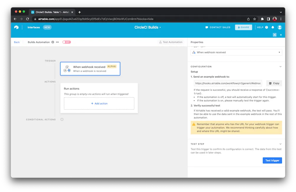Click the Test trigger button

(x=272, y=160)
